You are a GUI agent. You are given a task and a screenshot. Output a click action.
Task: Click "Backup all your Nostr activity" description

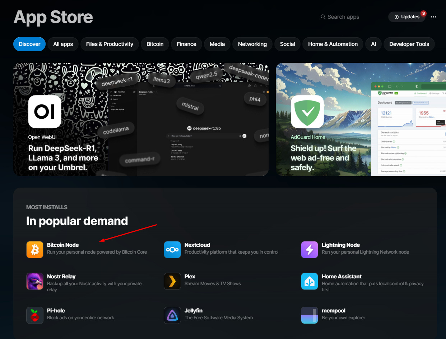pos(94,287)
